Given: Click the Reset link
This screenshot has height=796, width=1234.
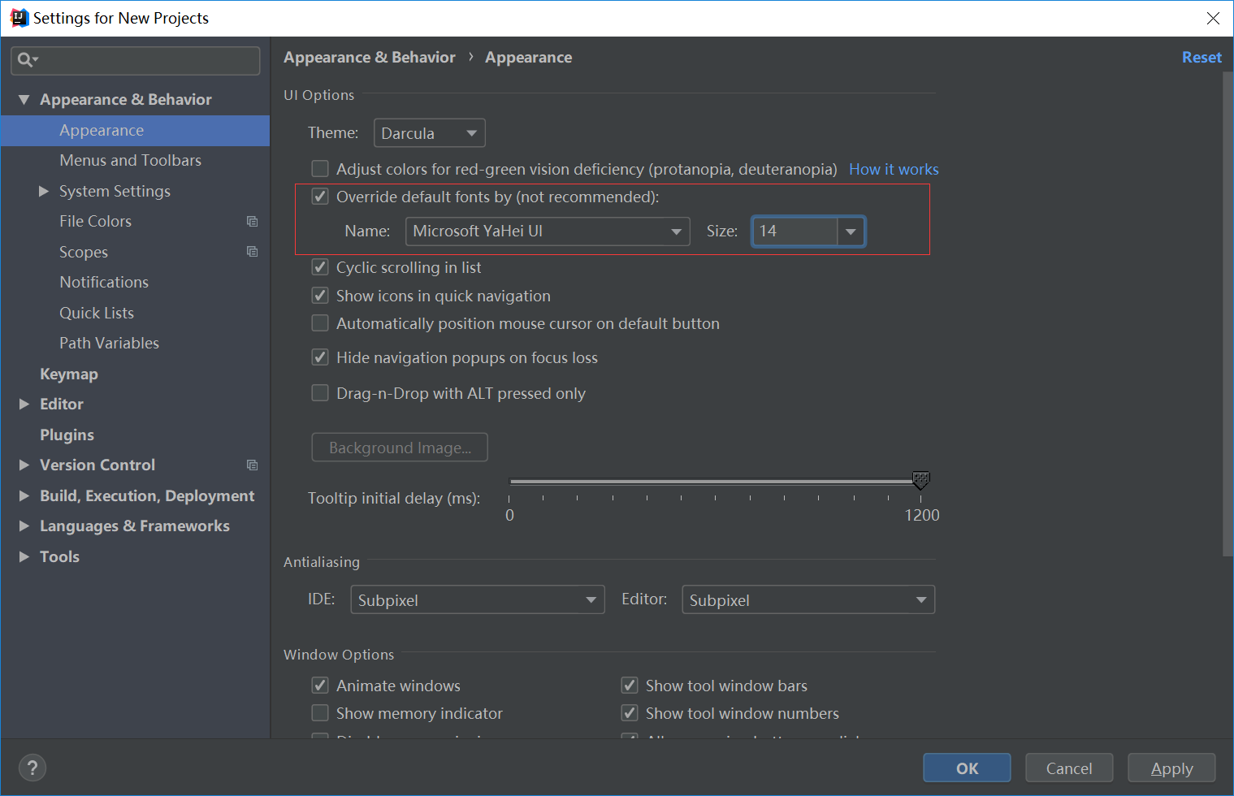Looking at the screenshot, I should (x=1202, y=58).
